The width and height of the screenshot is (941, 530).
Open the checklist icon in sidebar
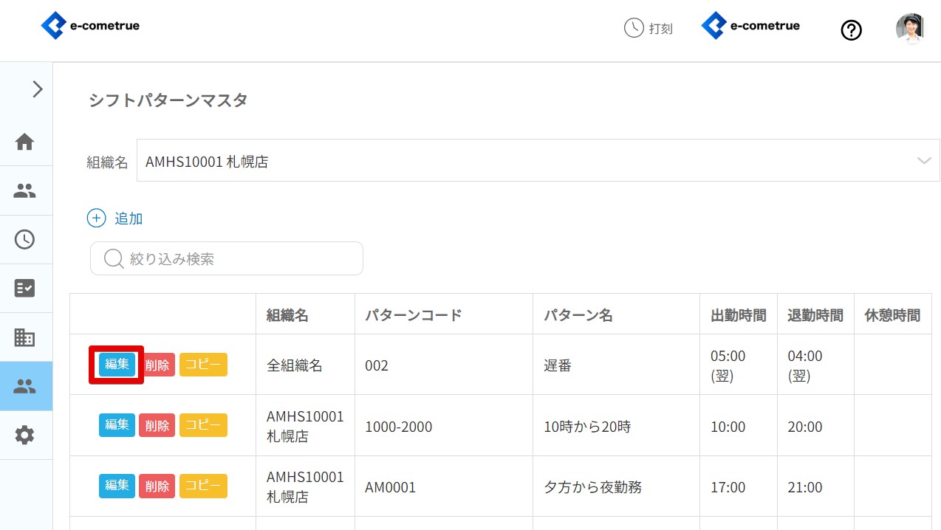click(25, 288)
